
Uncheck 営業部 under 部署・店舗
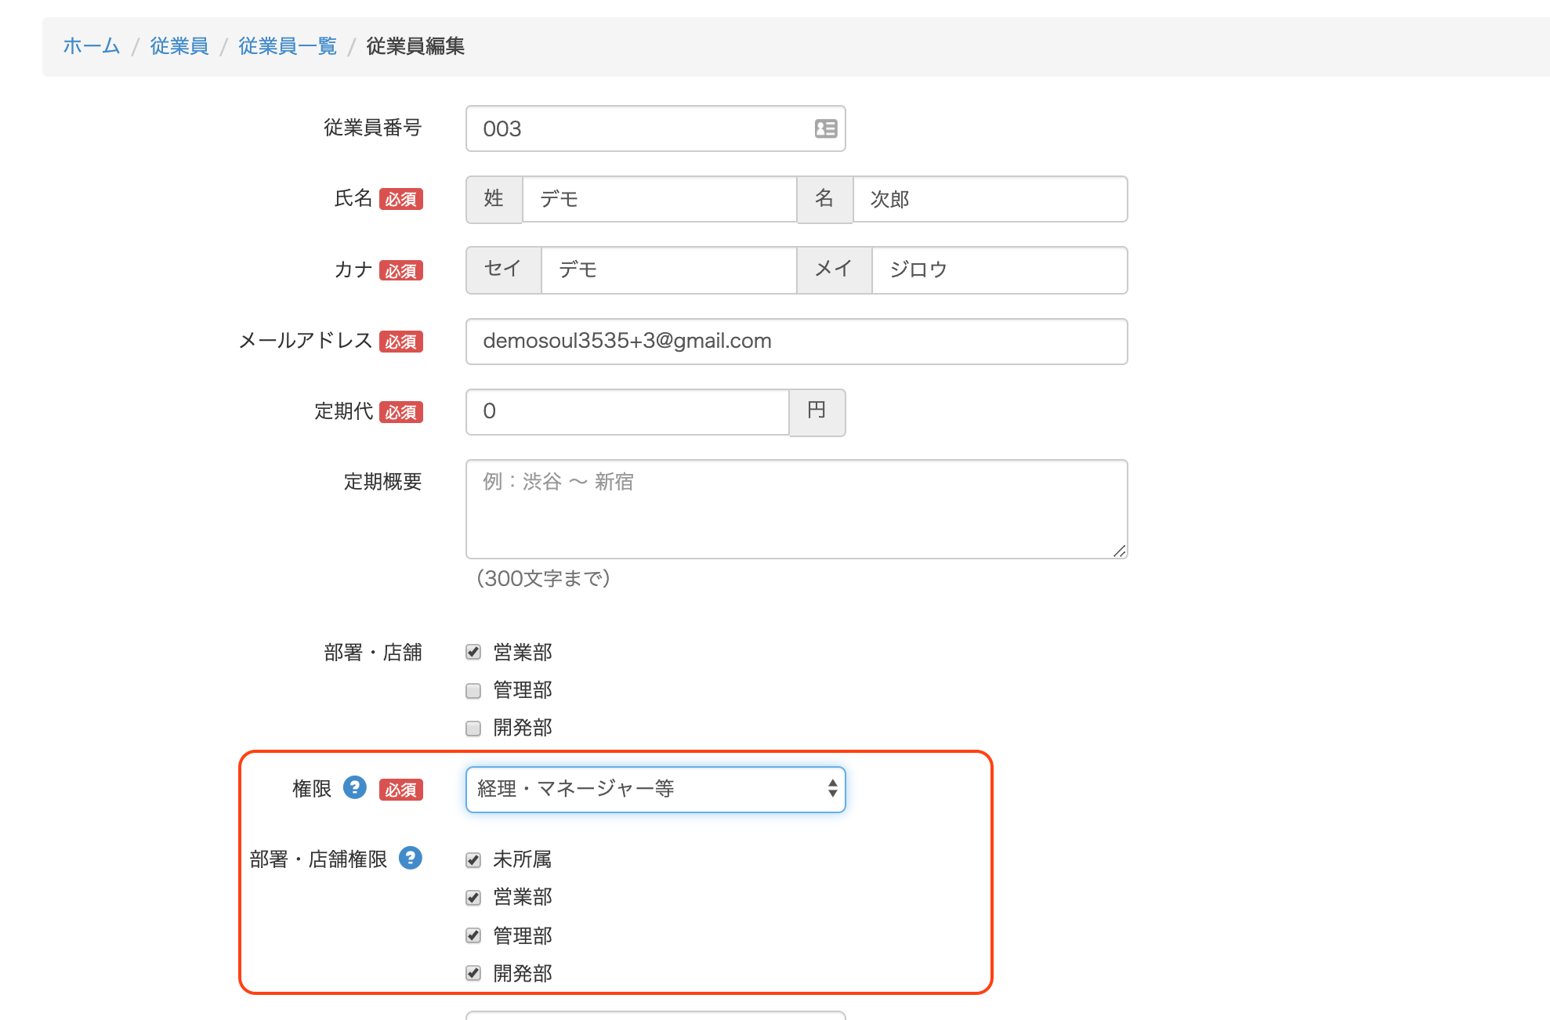point(473,652)
